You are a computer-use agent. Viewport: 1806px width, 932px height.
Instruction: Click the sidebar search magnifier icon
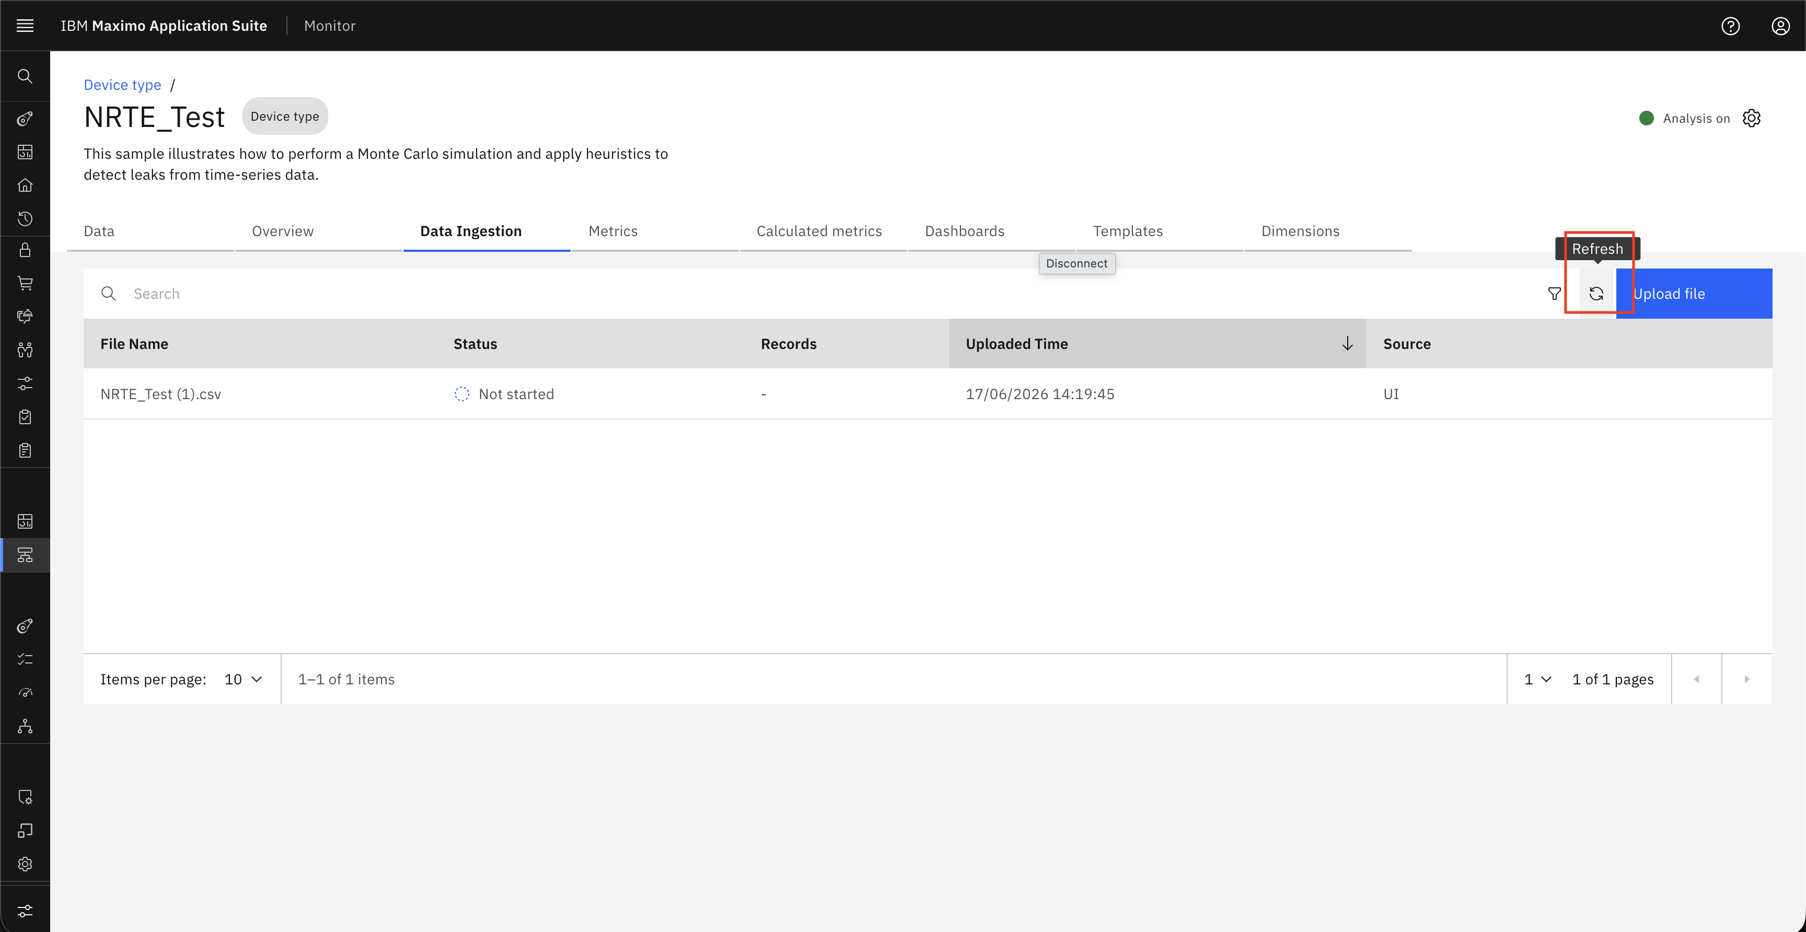click(25, 76)
